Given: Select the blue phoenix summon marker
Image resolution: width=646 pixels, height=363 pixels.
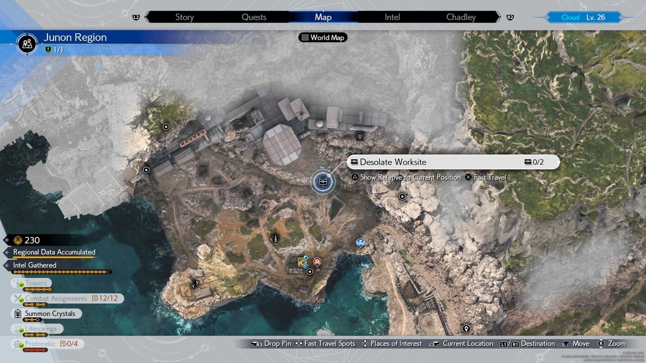Looking at the screenshot, I should pos(360,243).
